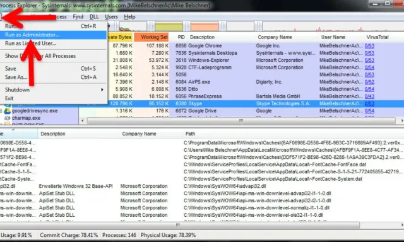The height and width of the screenshot is (242, 404).
Task: Click the Processes: 146 status entry
Action: pos(119,235)
